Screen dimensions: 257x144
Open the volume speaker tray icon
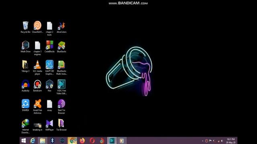[x=222, y=141]
